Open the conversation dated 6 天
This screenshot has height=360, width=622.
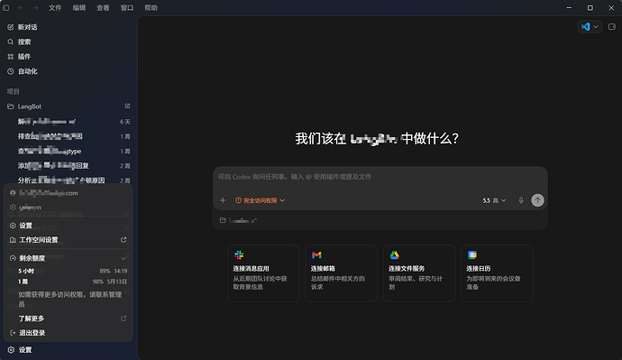coord(69,122)
